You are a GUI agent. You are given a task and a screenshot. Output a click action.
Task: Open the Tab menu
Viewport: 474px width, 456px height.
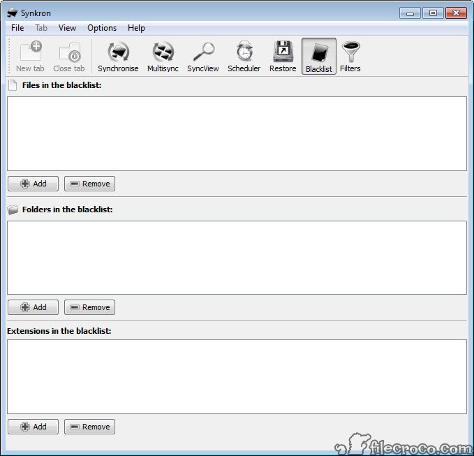(41, 28)
